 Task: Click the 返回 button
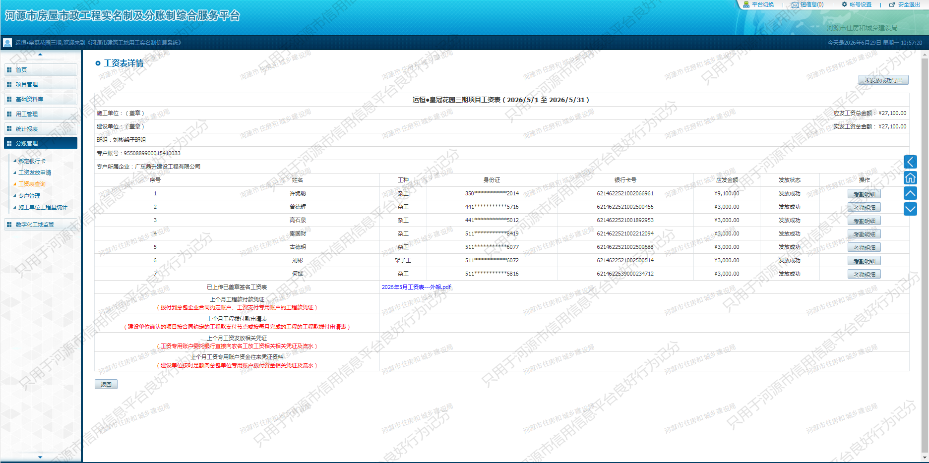[x=106, y=384]
